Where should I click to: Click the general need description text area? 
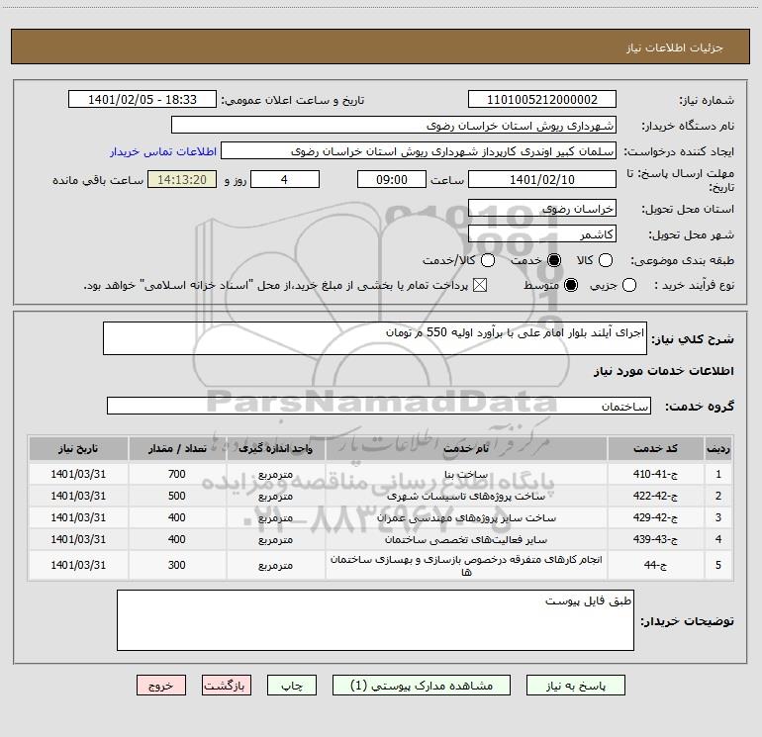coord(375,338)
